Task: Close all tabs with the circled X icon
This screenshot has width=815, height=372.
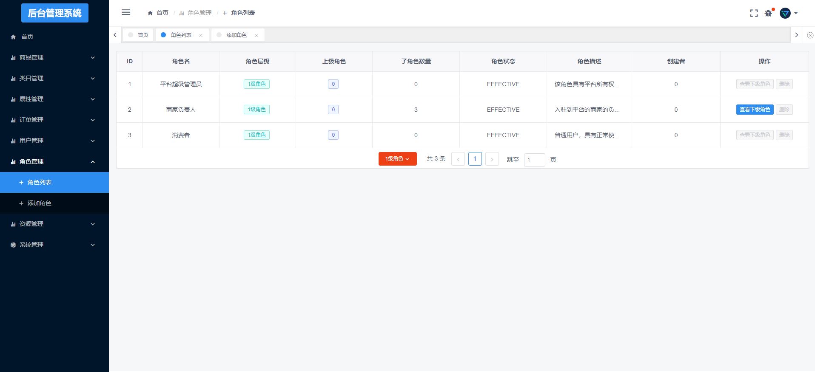Action: click(810, 35)
